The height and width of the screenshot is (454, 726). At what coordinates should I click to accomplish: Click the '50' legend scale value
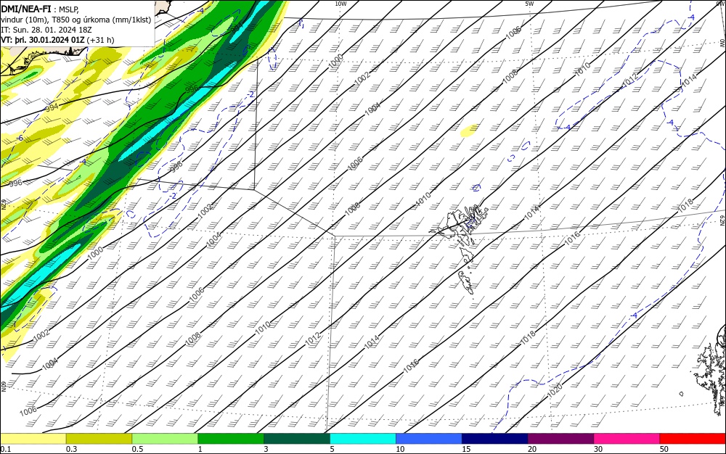(x=664, y=449)
